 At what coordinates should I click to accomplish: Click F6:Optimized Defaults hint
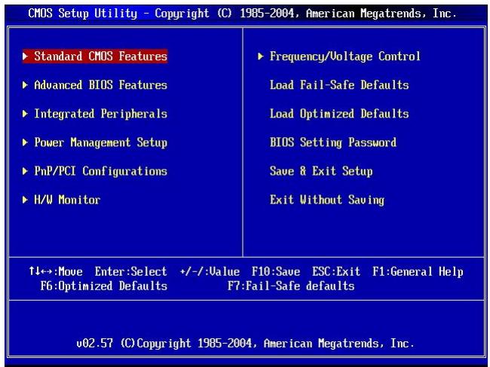point(104,286)
